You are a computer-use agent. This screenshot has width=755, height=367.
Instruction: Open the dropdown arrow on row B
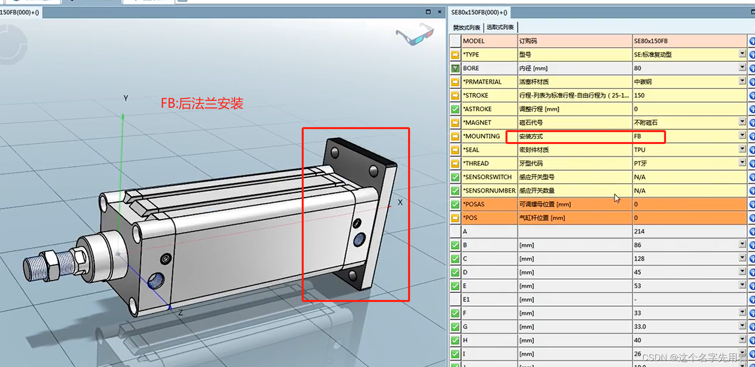point(743,244)
